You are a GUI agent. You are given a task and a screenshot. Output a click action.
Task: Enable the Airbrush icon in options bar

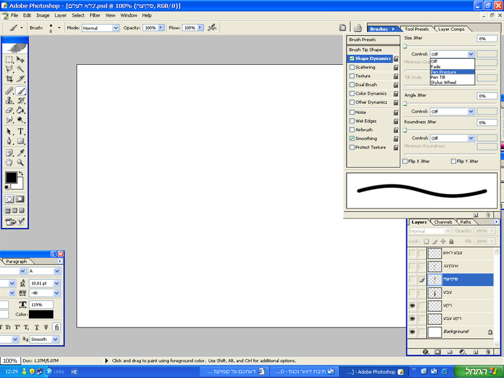212,28
